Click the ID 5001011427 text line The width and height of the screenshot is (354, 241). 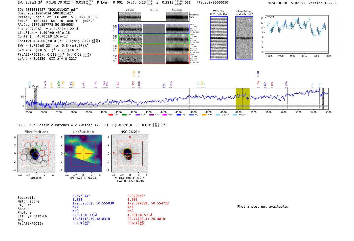point(48,10)
